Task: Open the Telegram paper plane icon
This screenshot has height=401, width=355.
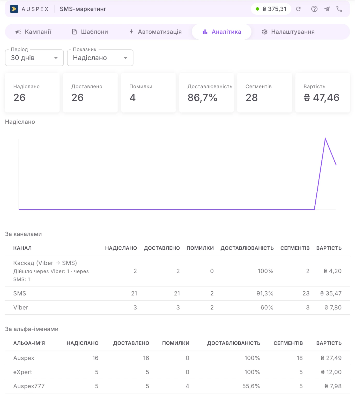Action: tap(327, 9)
